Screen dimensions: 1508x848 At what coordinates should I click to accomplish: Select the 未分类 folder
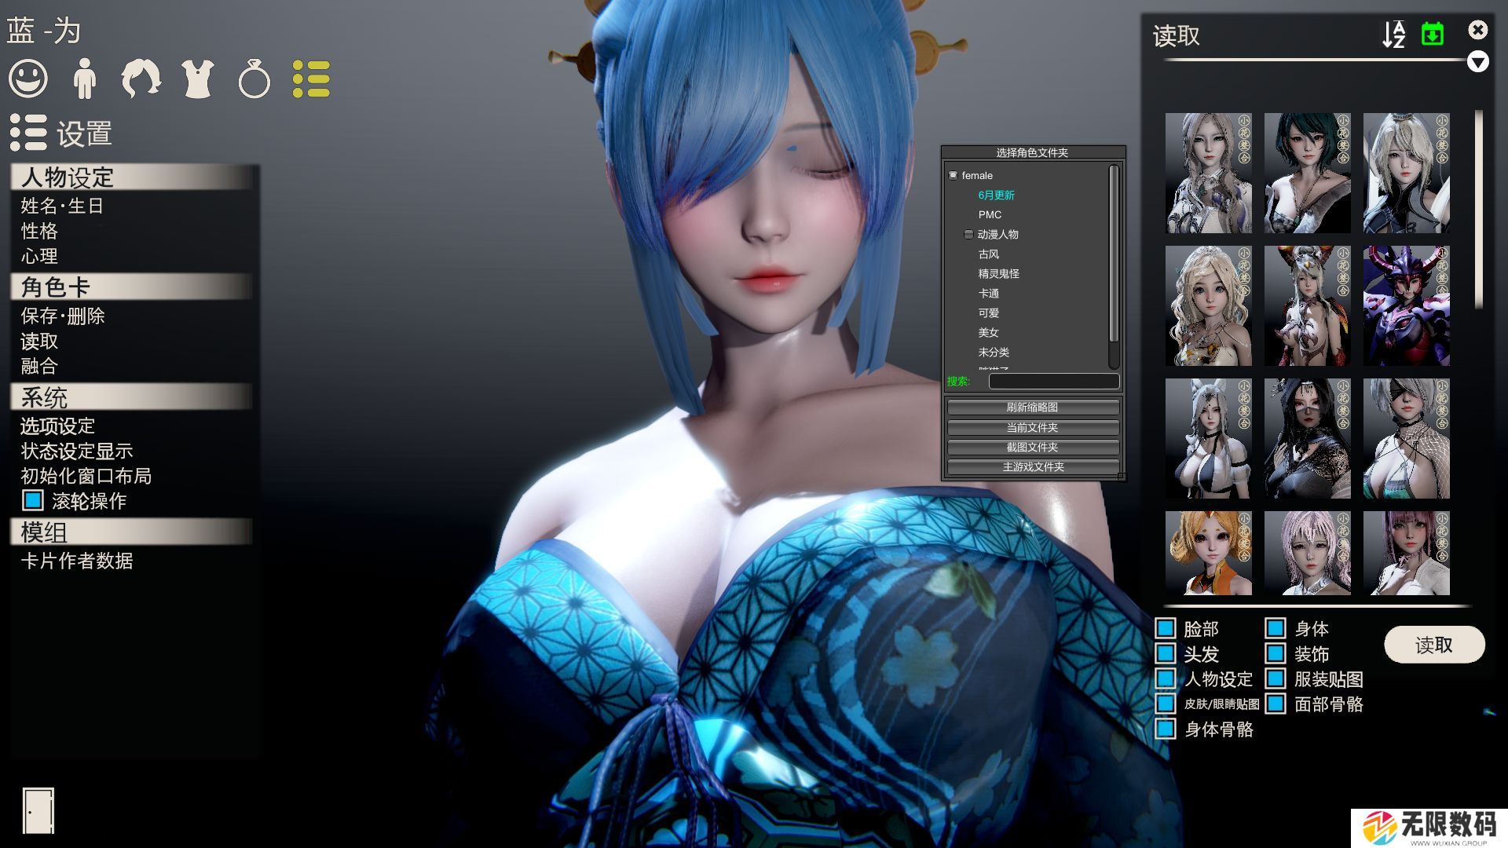coord(994,352)
